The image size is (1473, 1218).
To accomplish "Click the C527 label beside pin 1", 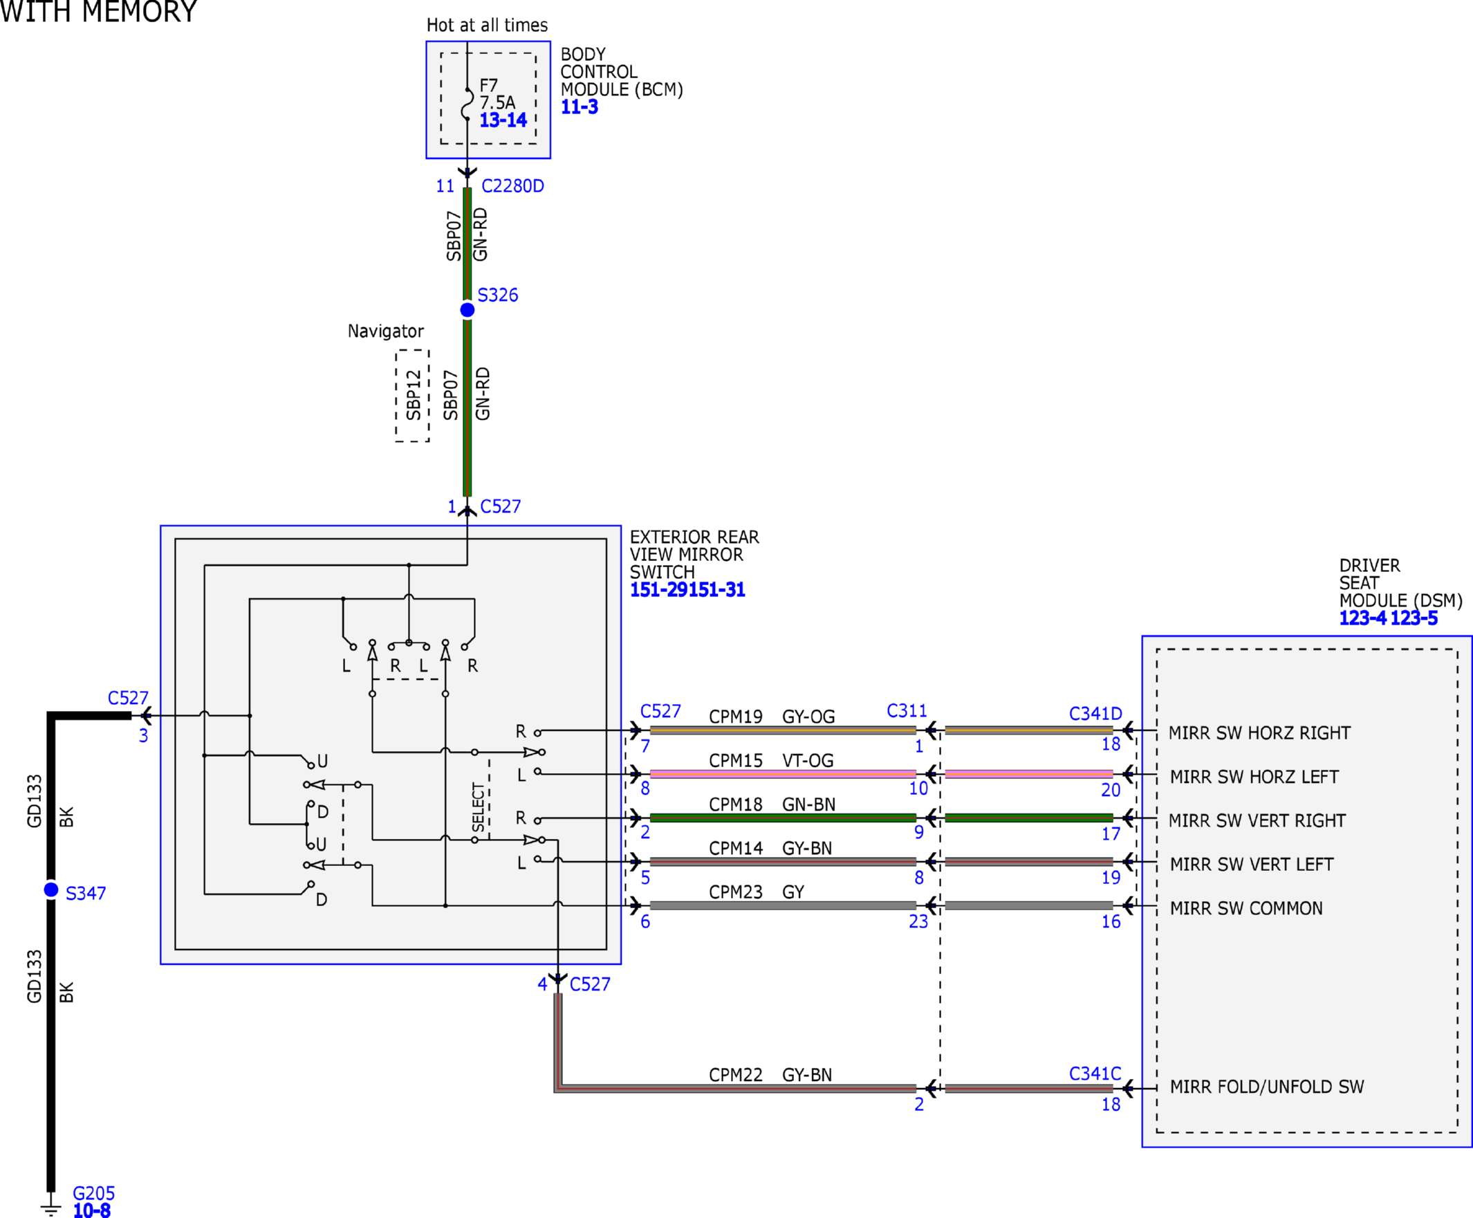I will pyautogui.click(x=501, y=506).
